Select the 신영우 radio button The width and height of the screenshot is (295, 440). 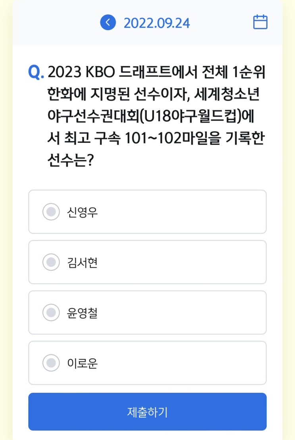(x=51, y=212)
